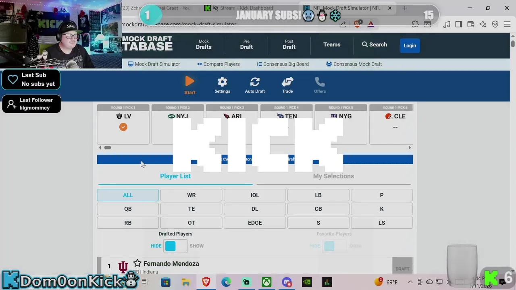Open the Brave music playlist icon
Image resolution: width=516 pixels, height=290 pixels.
[x=447, y=25]
